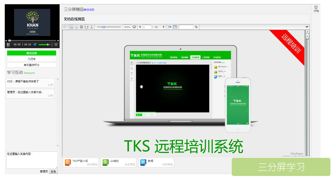Image resolution: width=334 pixels, height=189 pixels.
Task: Preview the xls格式 spreadsheet file
Action: point(118,163)
